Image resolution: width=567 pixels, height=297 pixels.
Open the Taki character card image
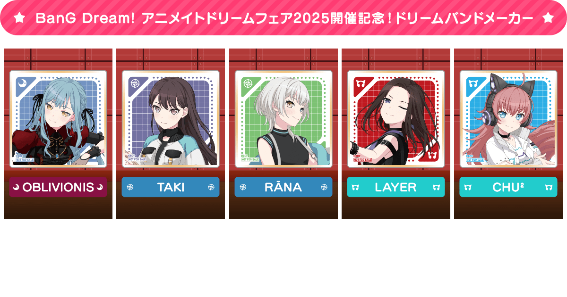point(171,119)
